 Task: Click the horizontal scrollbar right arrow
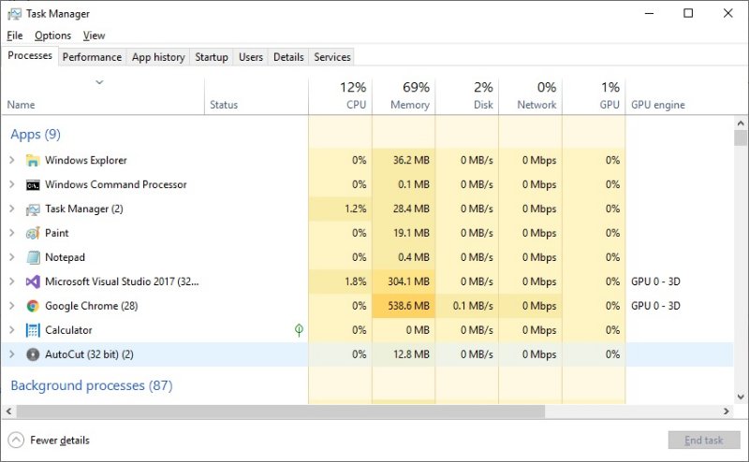727,411
